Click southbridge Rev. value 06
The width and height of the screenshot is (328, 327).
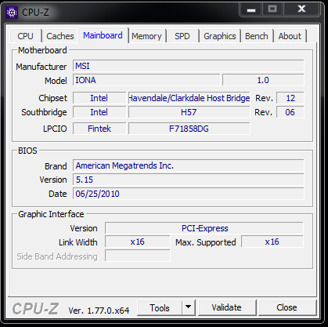(290, 112)
